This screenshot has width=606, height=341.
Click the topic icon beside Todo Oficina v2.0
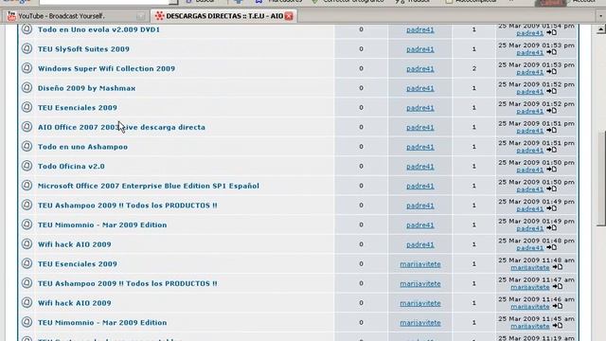(x=27, y=166)
